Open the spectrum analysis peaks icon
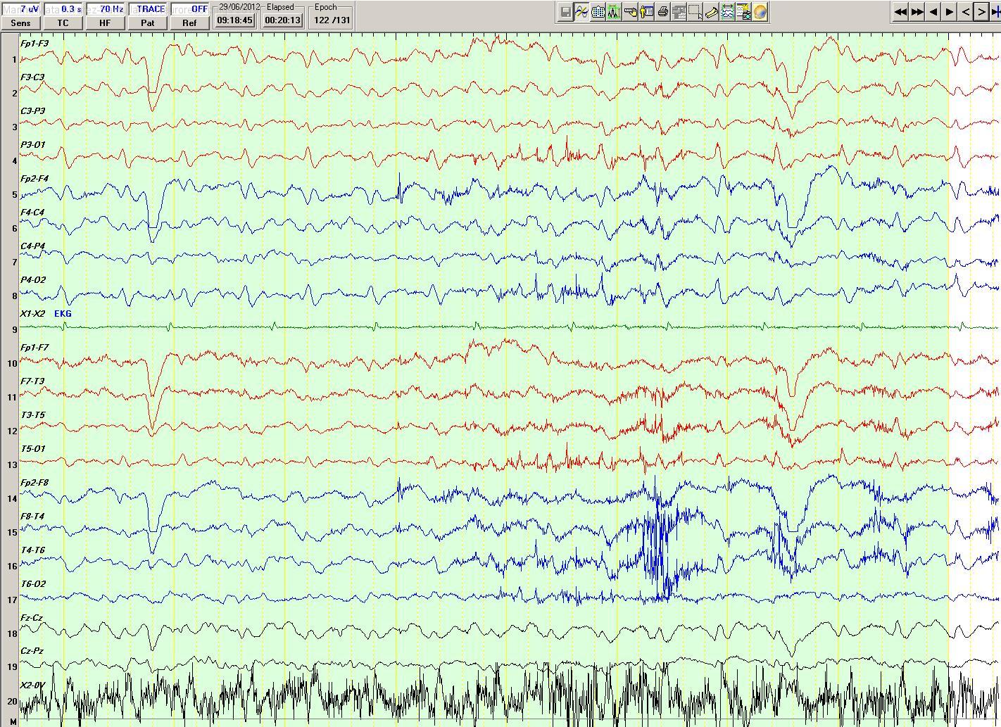The image size is (1001, 727). 614,12
